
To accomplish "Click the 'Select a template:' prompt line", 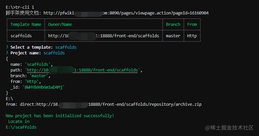I will (41, 47).
